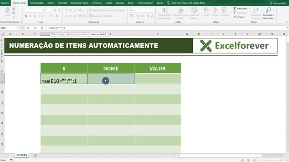Click the cell borders icon
Screen dimensions: 289x162
[42, 16]
